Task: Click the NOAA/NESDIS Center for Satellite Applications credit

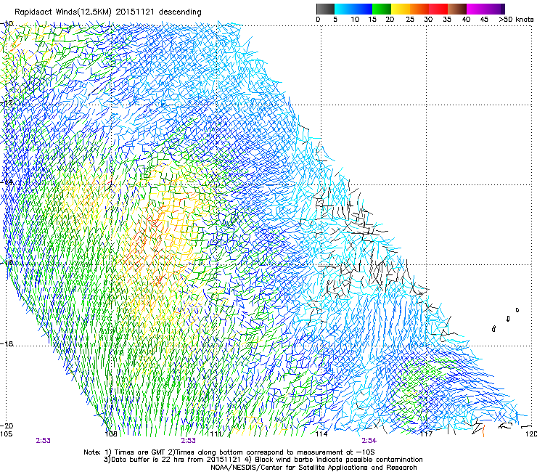Action: 313,468
